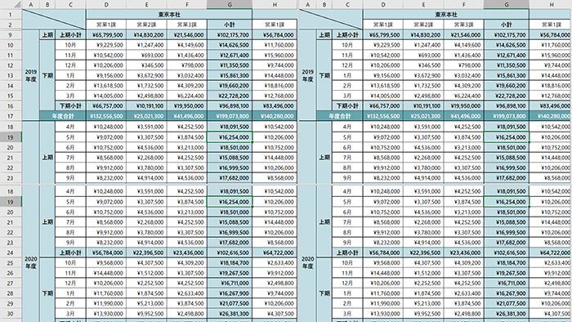Image resolution: width=572 pixels, height=322 pixels.
Task: Click ¥5,213,000 in row 29, left pane
Action: coord(146,303)
